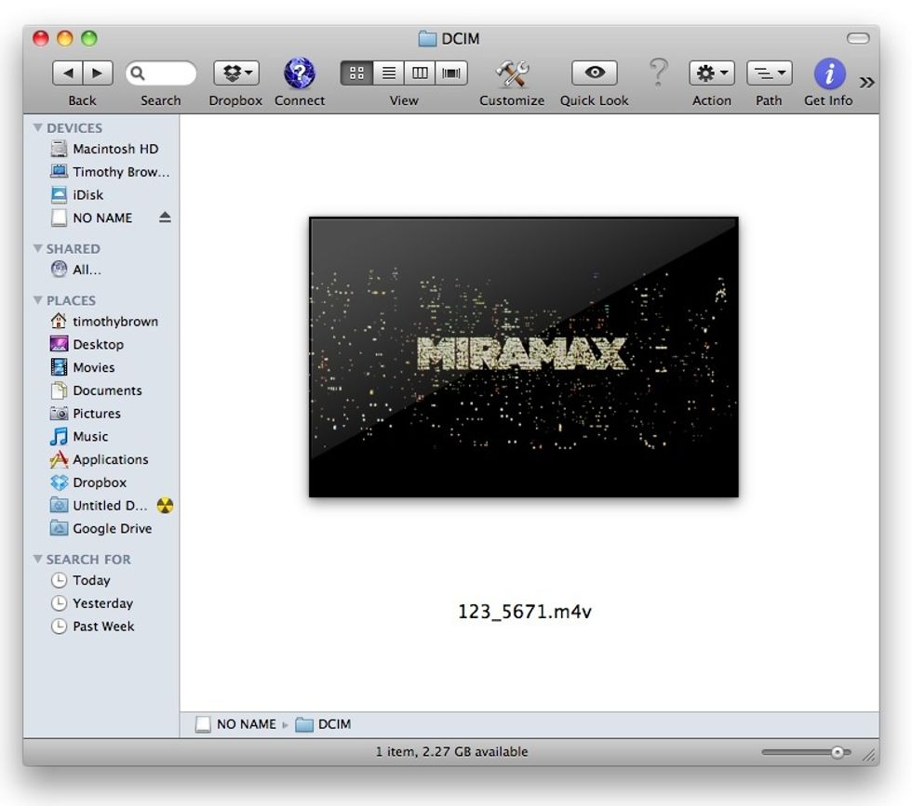Image resolution: width=912 pixels, height=806 pixels.
Task: Open the Path dropdown menu
Action: tap(769, 72)
